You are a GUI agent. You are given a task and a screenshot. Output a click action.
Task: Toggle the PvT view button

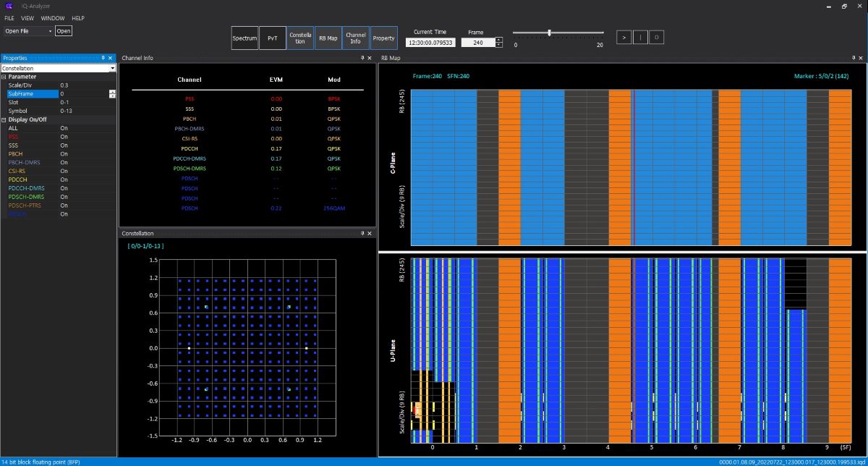(x=272, y=38)
